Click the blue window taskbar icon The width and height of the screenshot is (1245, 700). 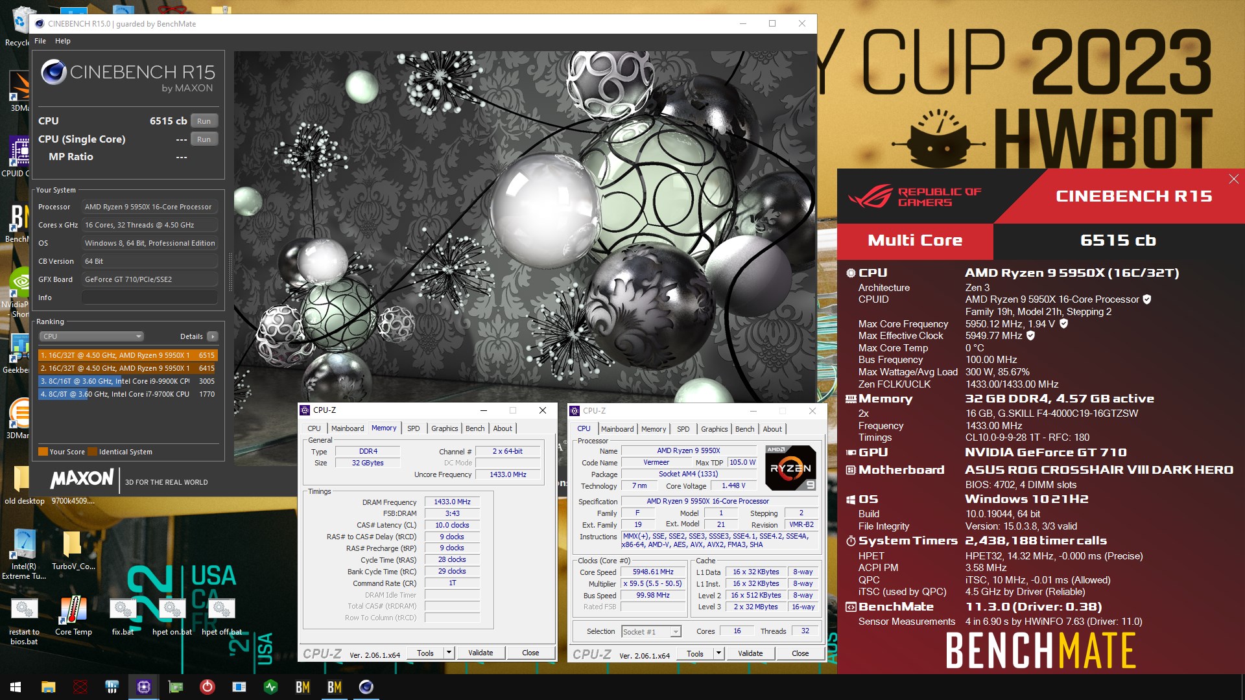click(x=239, y=687)
